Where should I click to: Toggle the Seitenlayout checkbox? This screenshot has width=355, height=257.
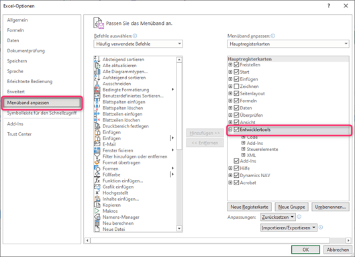tap(236, 93)
